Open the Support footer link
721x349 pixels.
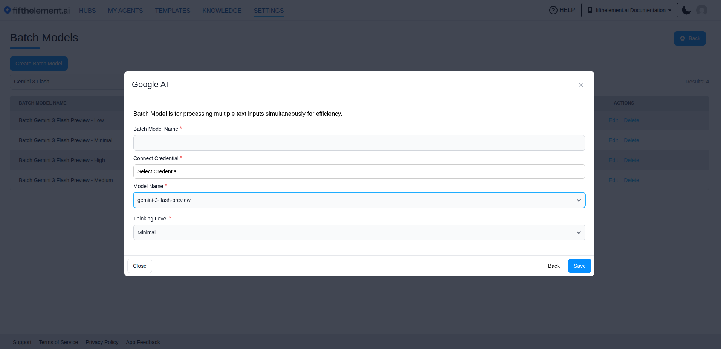22,342
